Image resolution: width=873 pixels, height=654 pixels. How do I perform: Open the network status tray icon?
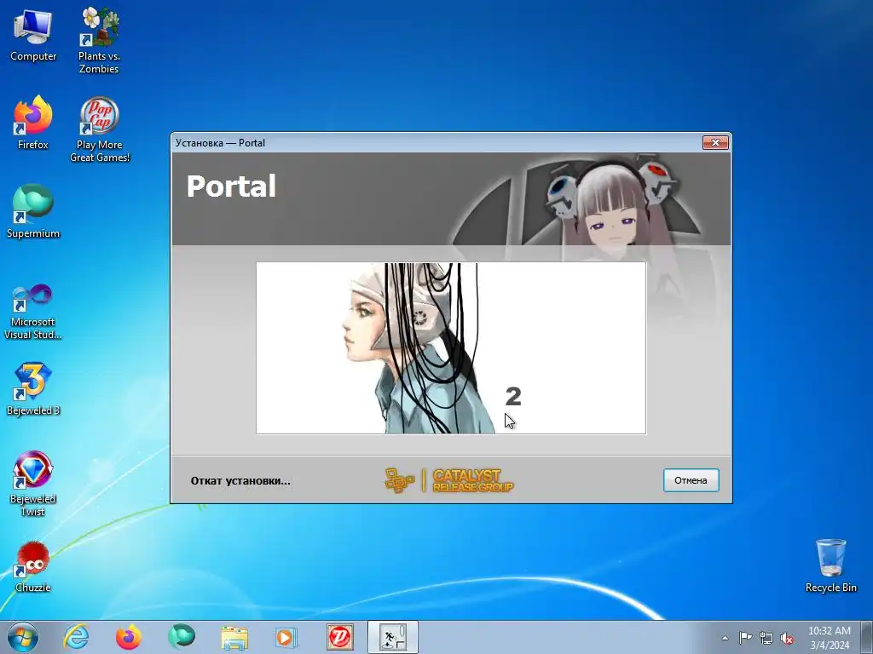click(766, 638)
